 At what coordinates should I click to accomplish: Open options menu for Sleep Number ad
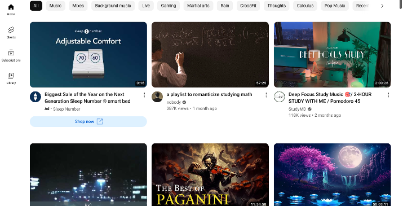point(144,95)
